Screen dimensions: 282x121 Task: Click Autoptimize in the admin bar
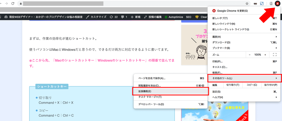[x=176, y=17]
